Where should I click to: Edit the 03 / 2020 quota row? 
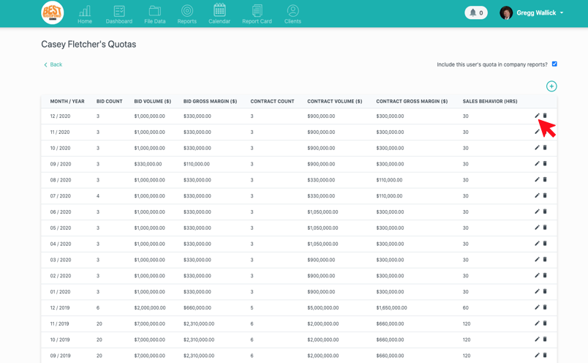537,259
